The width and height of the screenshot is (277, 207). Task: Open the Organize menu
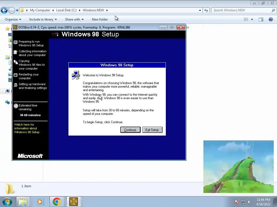[x=13, y=19]
